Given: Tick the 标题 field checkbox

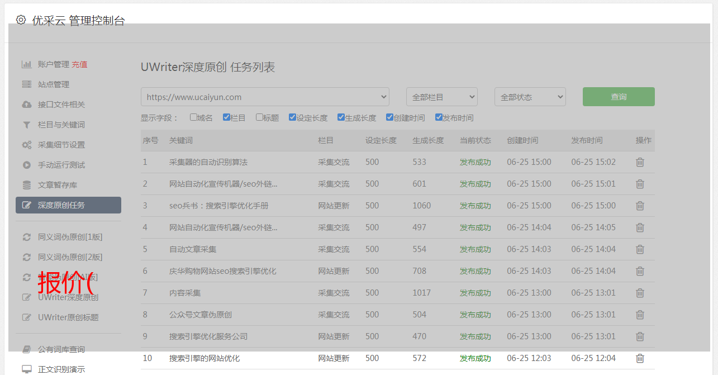Looking at the screenshot, I should coord(259,117).
